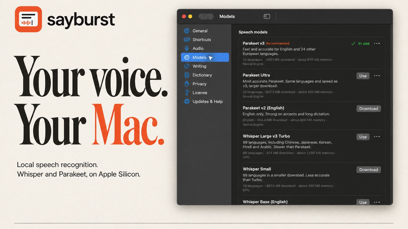Select the Writing section in sidebar
Screen dimensions: 408x229
click(x=205, y=66)
